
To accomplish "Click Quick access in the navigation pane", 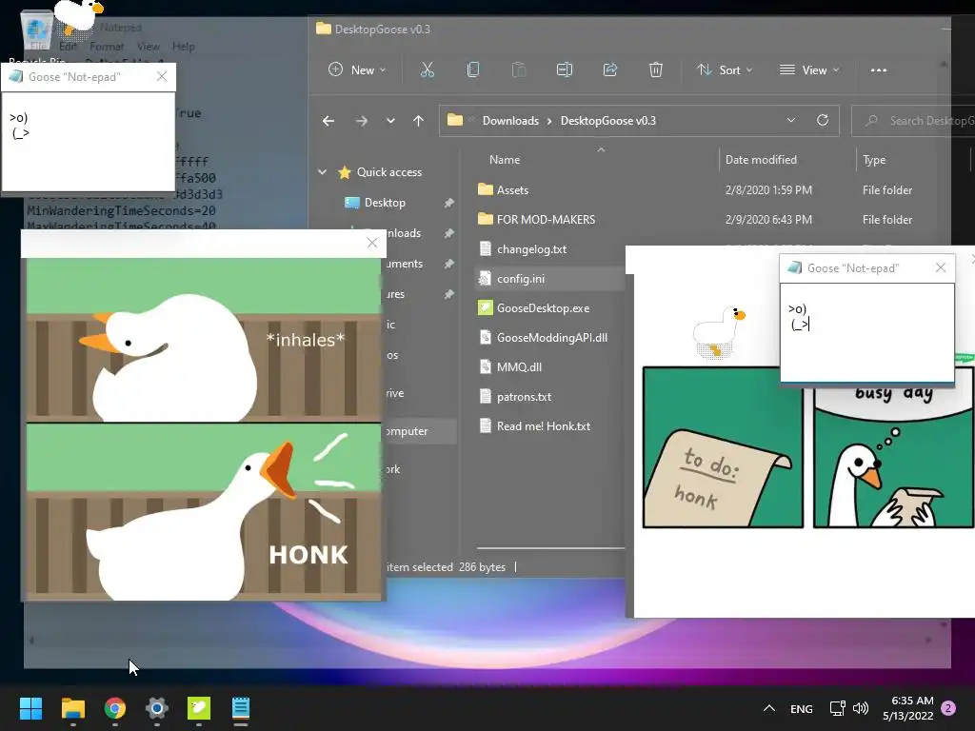I will point(388,172).
